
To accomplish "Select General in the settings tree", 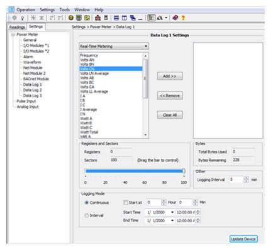I will pos(30,40).
